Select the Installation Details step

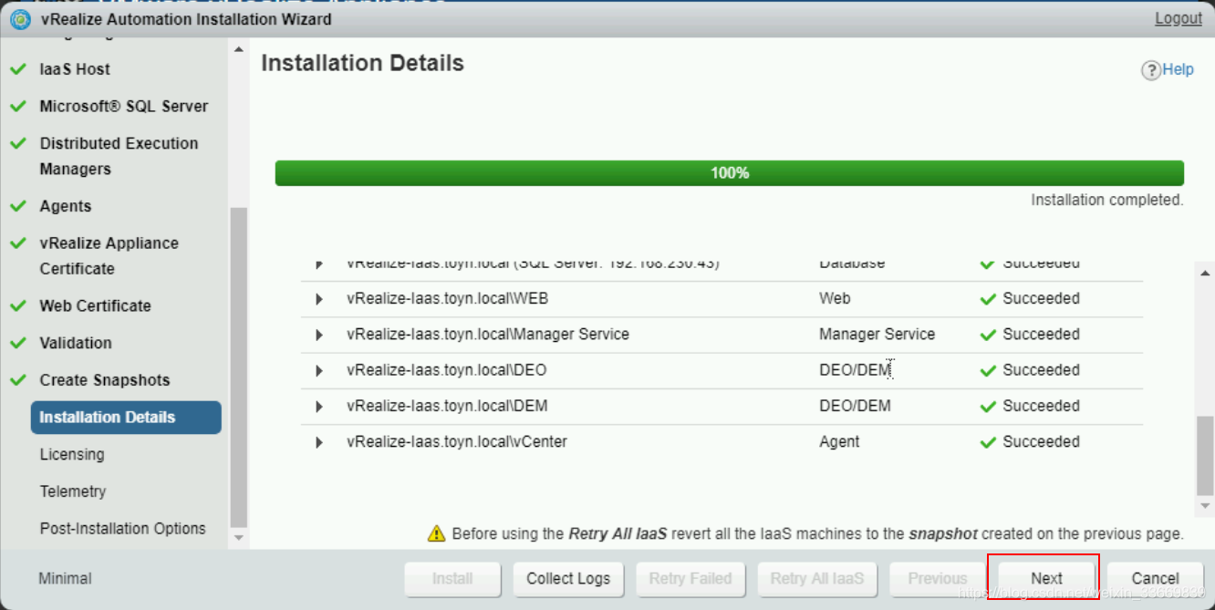point(126,418)
